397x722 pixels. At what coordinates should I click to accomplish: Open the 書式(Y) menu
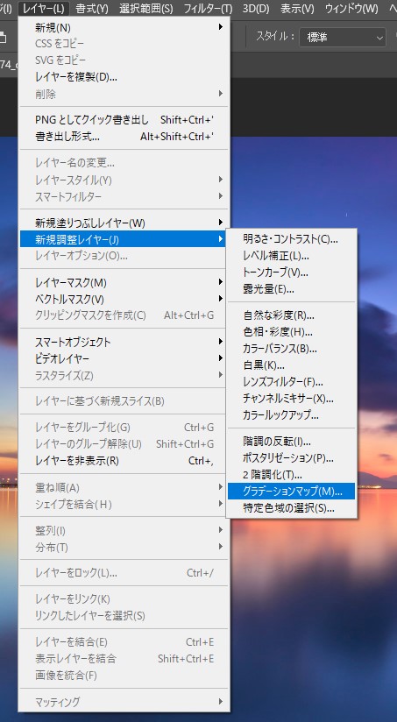tap(92, 8)
